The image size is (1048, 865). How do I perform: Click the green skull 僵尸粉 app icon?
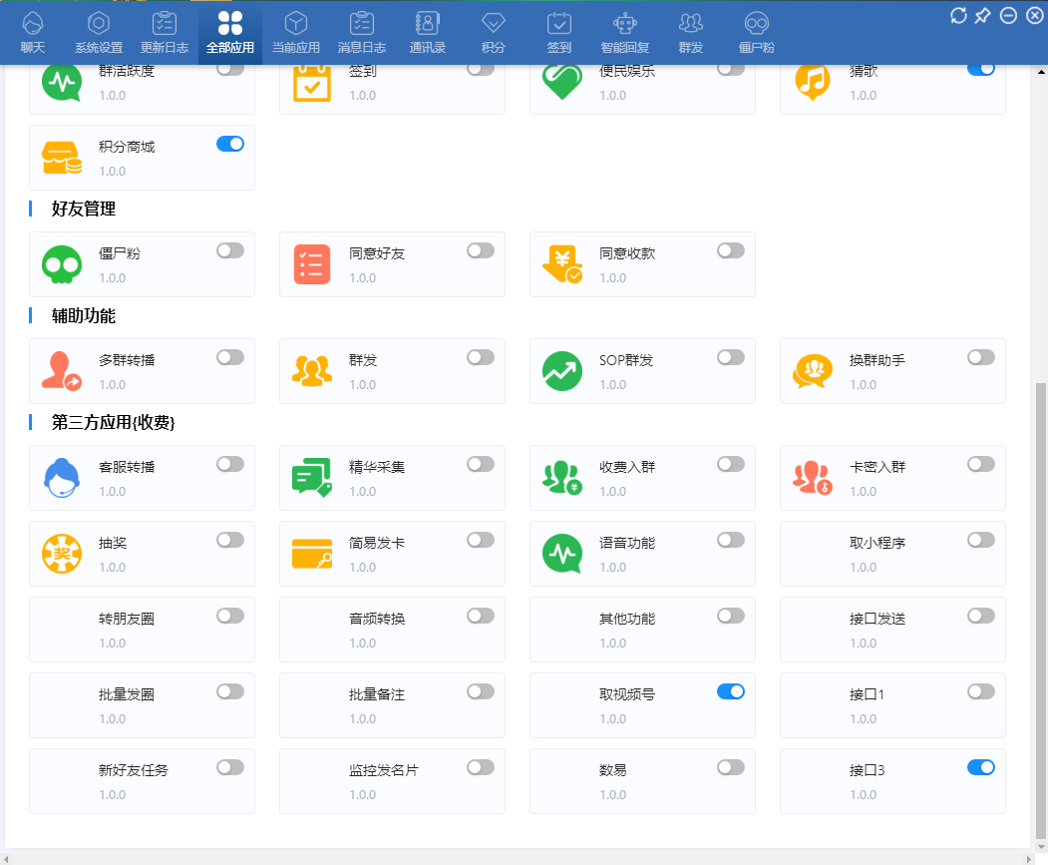(61, 264)
